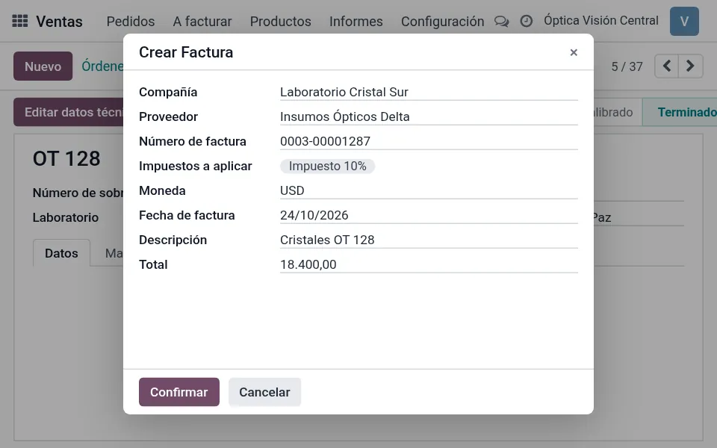Screen dimensions: 717x448
Task: Open the Productos menu
Action: [280, 21]
